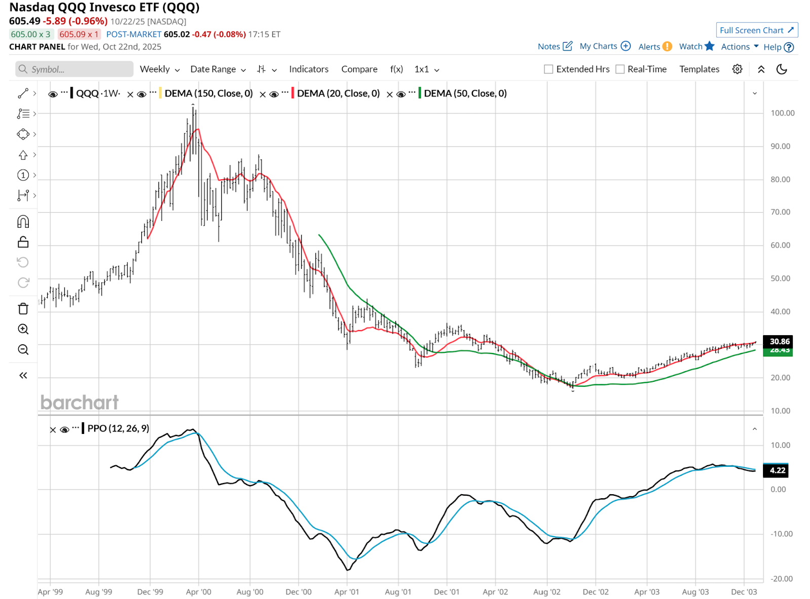
Task: Click the Full Screen Chart button
Action: [x=757, y=30]
